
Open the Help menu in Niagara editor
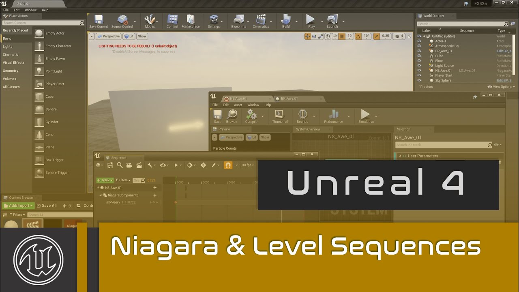(x=268, y=105)
